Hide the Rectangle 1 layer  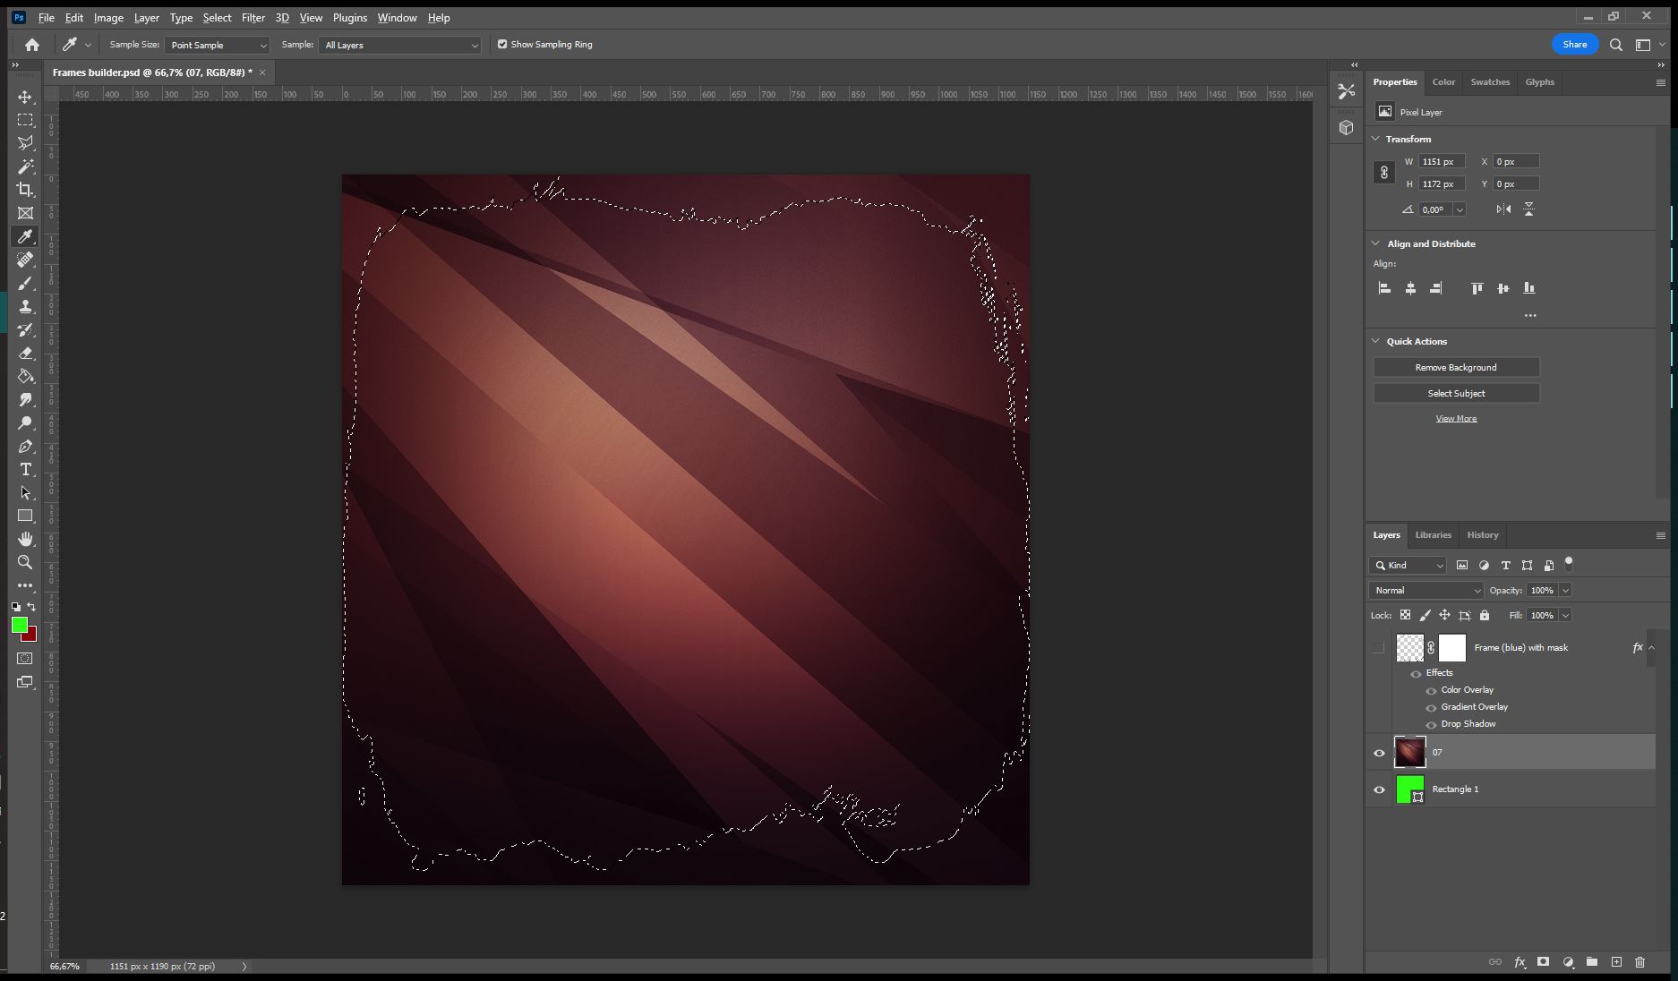[1379, 789]
